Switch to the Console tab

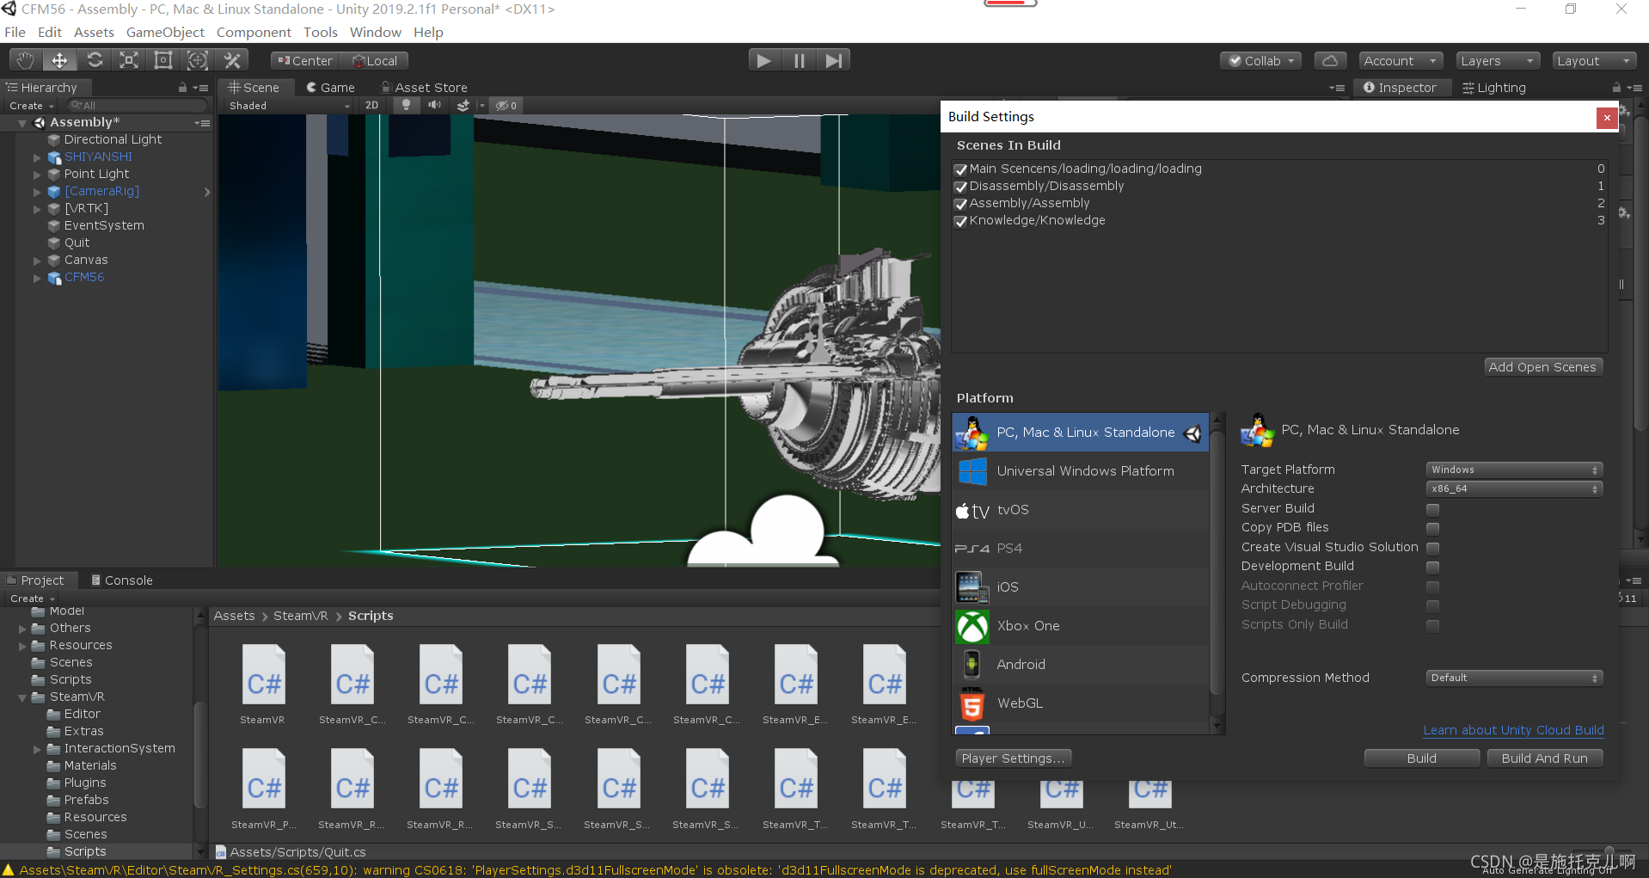click(121, 580)
